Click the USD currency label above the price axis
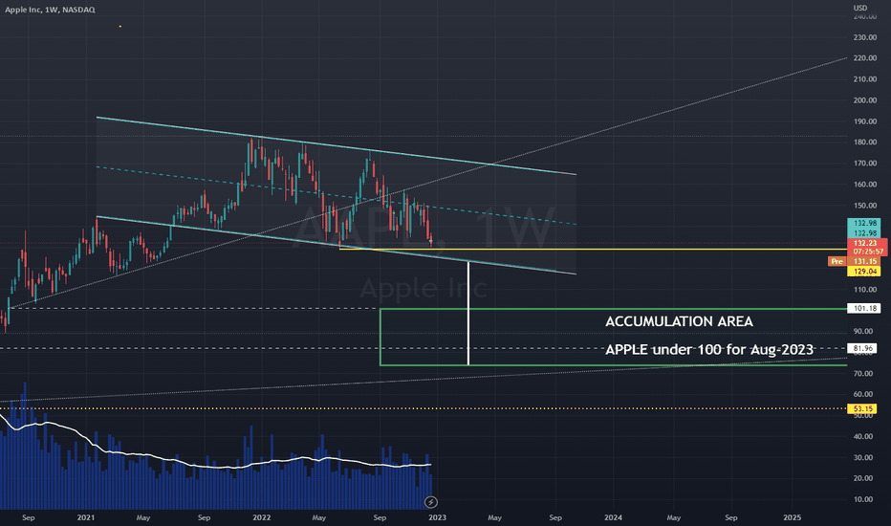This screenshot has height=526, width=891. (x=860, y=8)
